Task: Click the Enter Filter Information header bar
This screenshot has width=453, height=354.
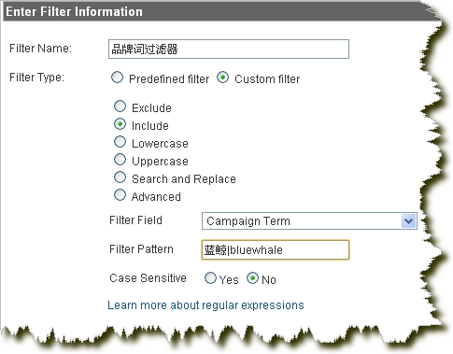Action: tap(221, 12)
